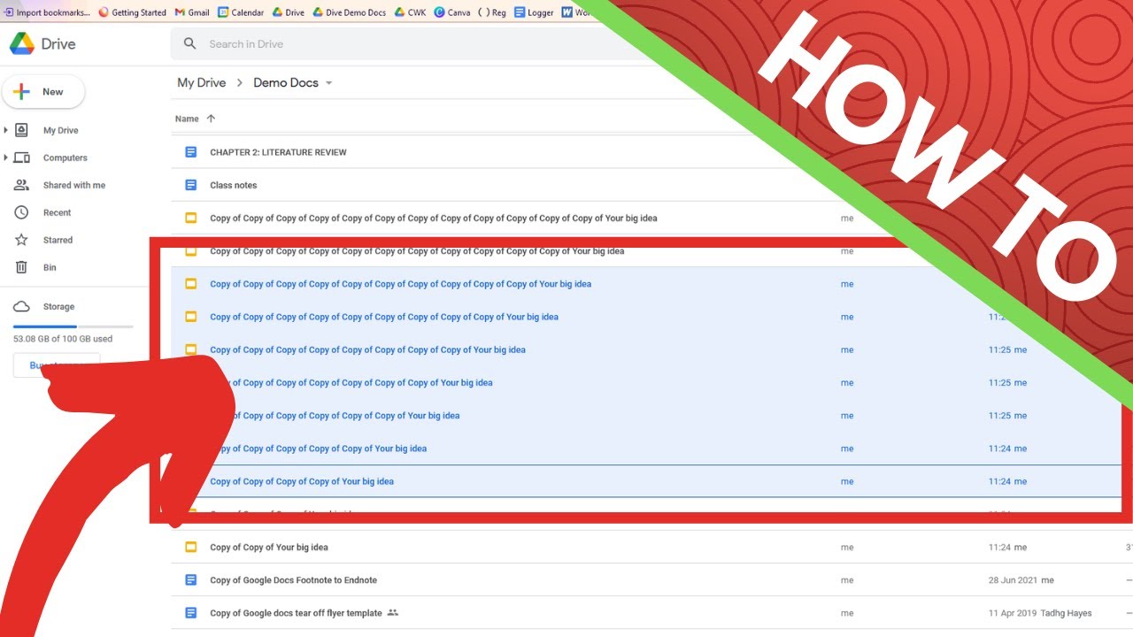
Task: Open the Demo Docs folder dropdown arrow
Action: (x=328, y=83)
